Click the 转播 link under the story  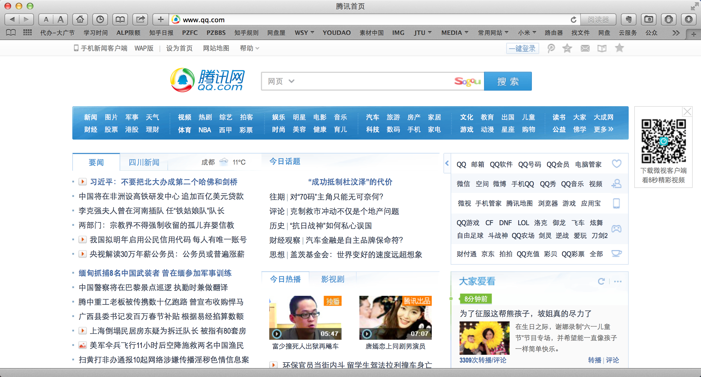(x=594, y=360)
